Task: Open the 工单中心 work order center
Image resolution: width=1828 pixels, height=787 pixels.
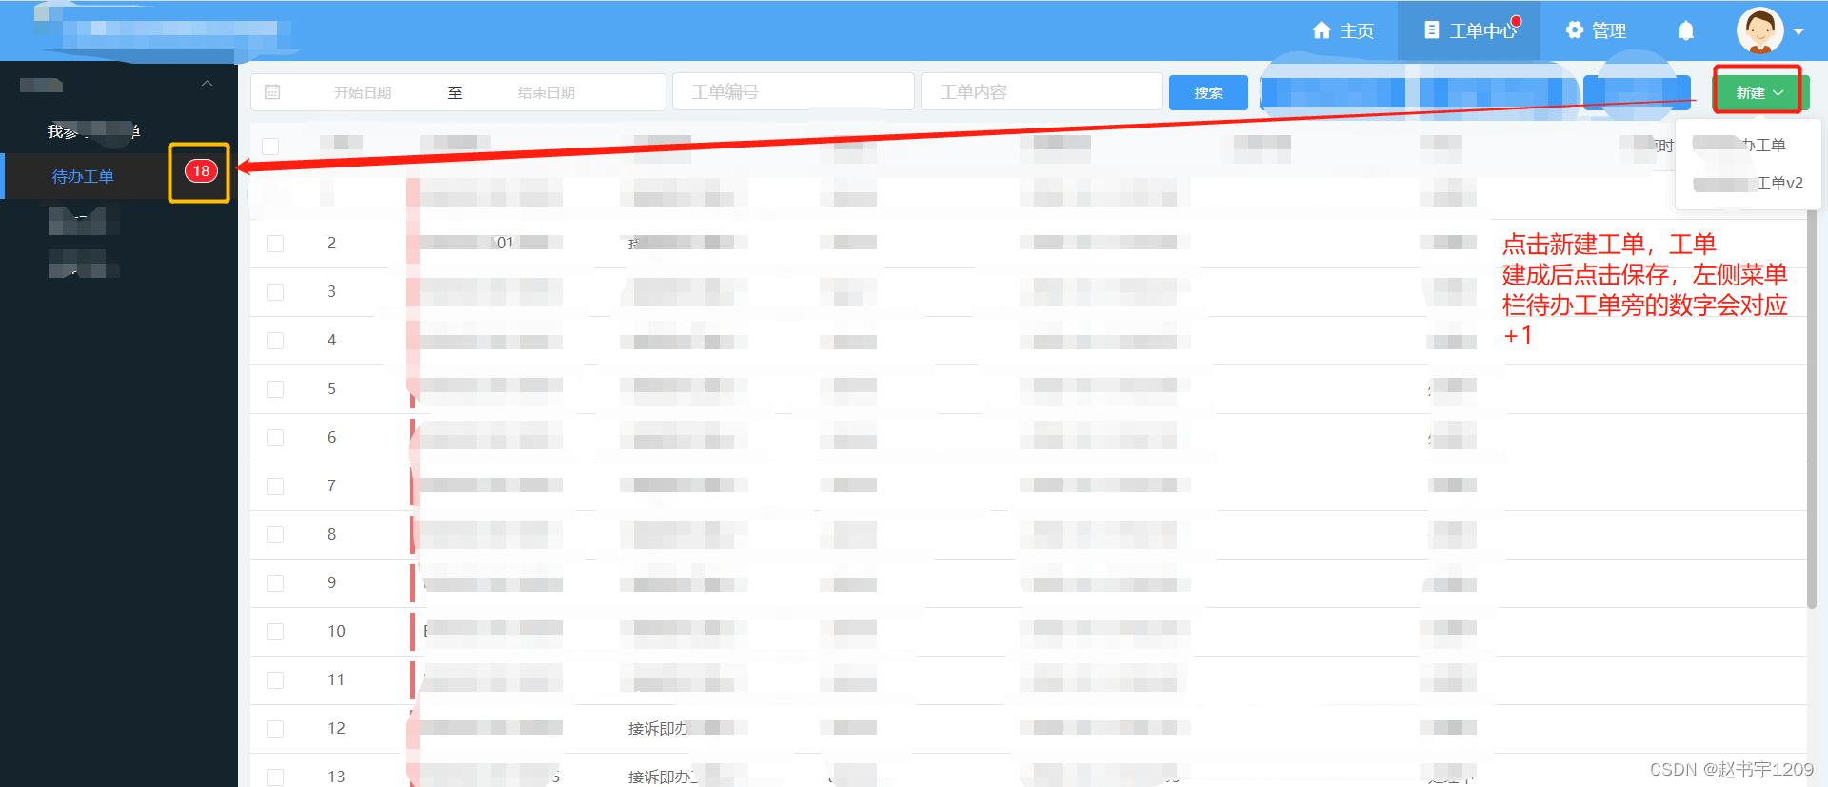Action: [1469, 30]
